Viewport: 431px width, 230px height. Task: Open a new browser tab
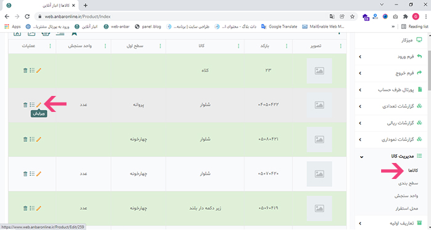pyautogui.click(x=86, y=5)
